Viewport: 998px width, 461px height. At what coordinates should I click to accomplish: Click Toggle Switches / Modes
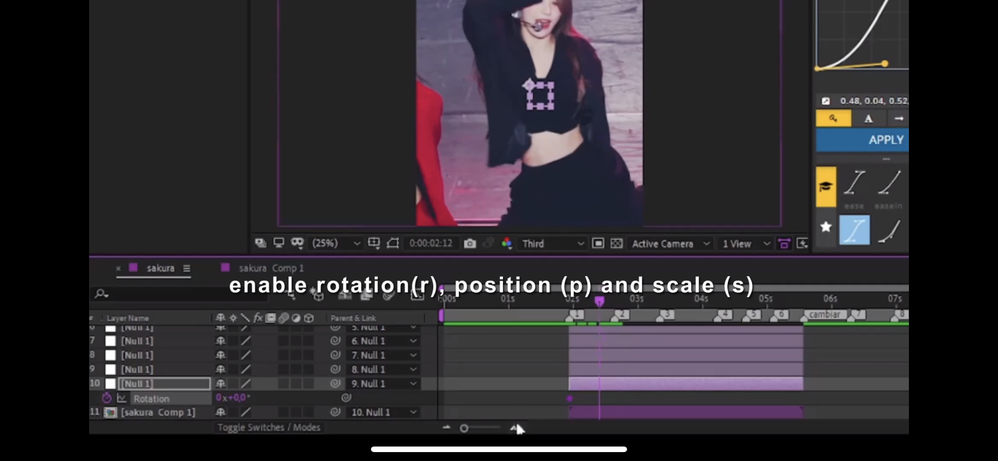[x=268, y=427]
